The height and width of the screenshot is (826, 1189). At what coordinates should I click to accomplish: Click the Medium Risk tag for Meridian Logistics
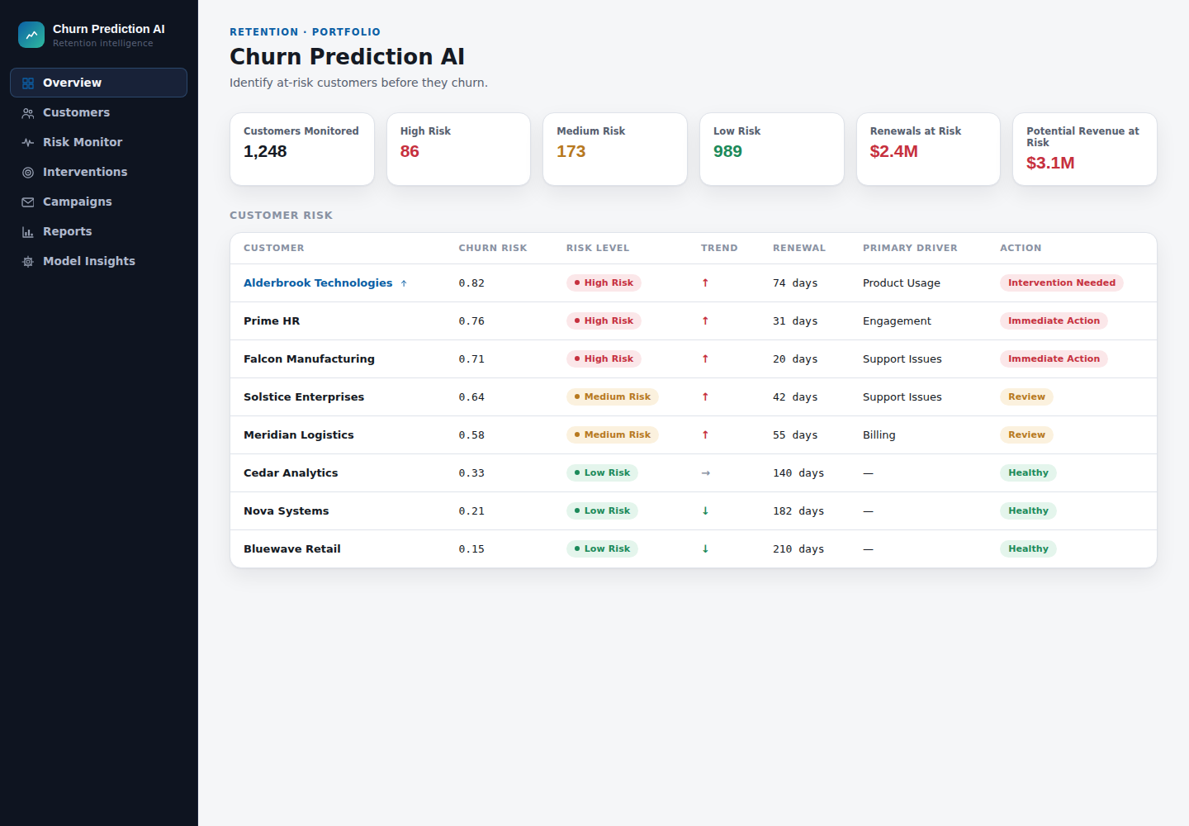pos(612,434)
